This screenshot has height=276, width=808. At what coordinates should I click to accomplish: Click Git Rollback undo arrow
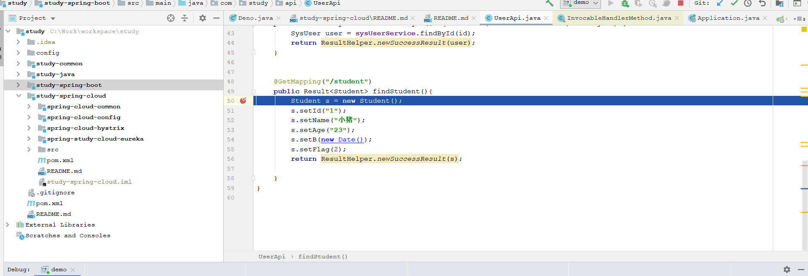point(762,3)
